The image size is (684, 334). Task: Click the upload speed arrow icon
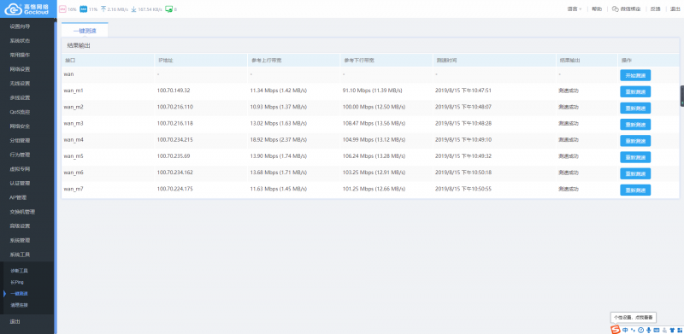(x=103, y=9)
